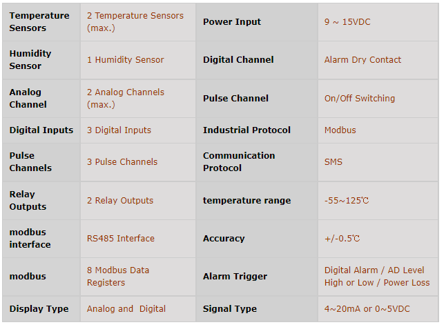Screen dimensions: 446x327
Task: Select the '1 Humidity Sensor' cell text
Action: [x=126, y=60]
